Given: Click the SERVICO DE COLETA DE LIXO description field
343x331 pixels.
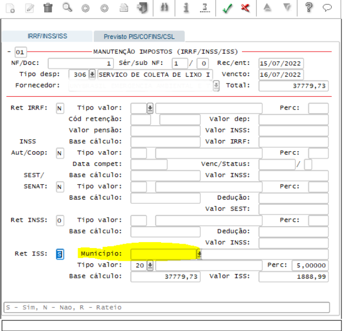Looking at the screenshot, I should 155,75.
